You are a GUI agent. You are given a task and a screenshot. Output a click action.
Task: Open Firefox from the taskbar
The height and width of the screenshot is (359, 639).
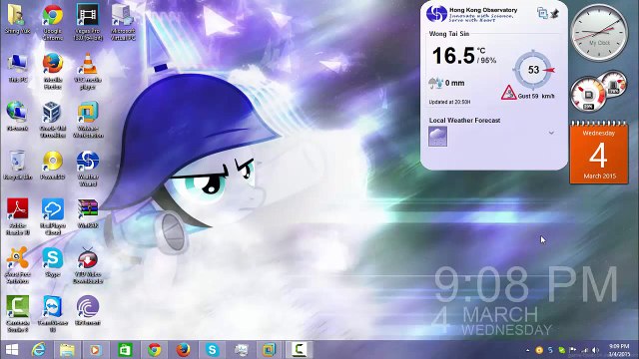183,350
